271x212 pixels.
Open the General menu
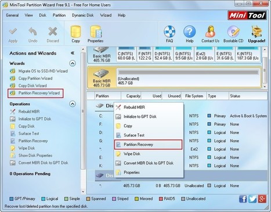12,15
